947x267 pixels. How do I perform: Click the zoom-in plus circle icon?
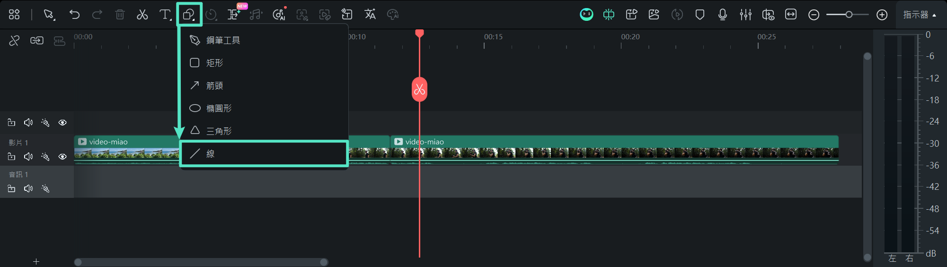tap(882, 15)
